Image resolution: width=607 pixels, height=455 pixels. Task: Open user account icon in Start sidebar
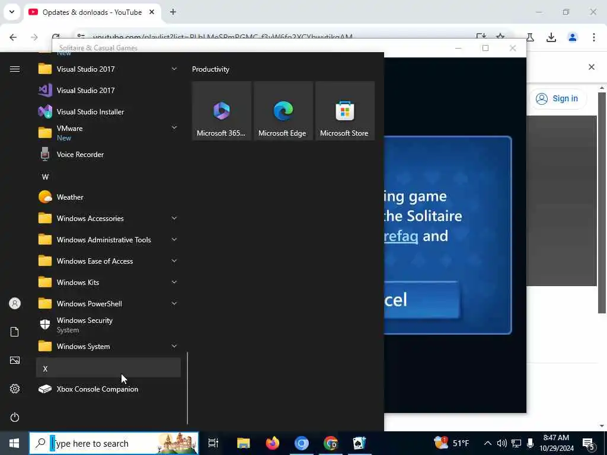(15, 303)
